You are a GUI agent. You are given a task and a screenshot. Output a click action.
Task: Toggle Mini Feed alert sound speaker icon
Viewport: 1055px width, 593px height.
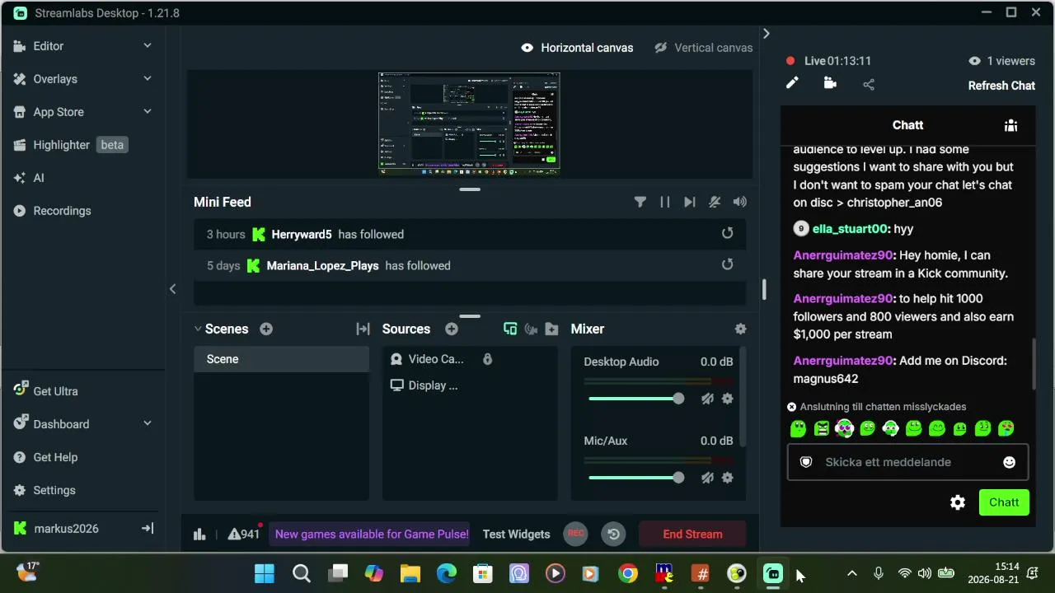(x=740, y=202)
